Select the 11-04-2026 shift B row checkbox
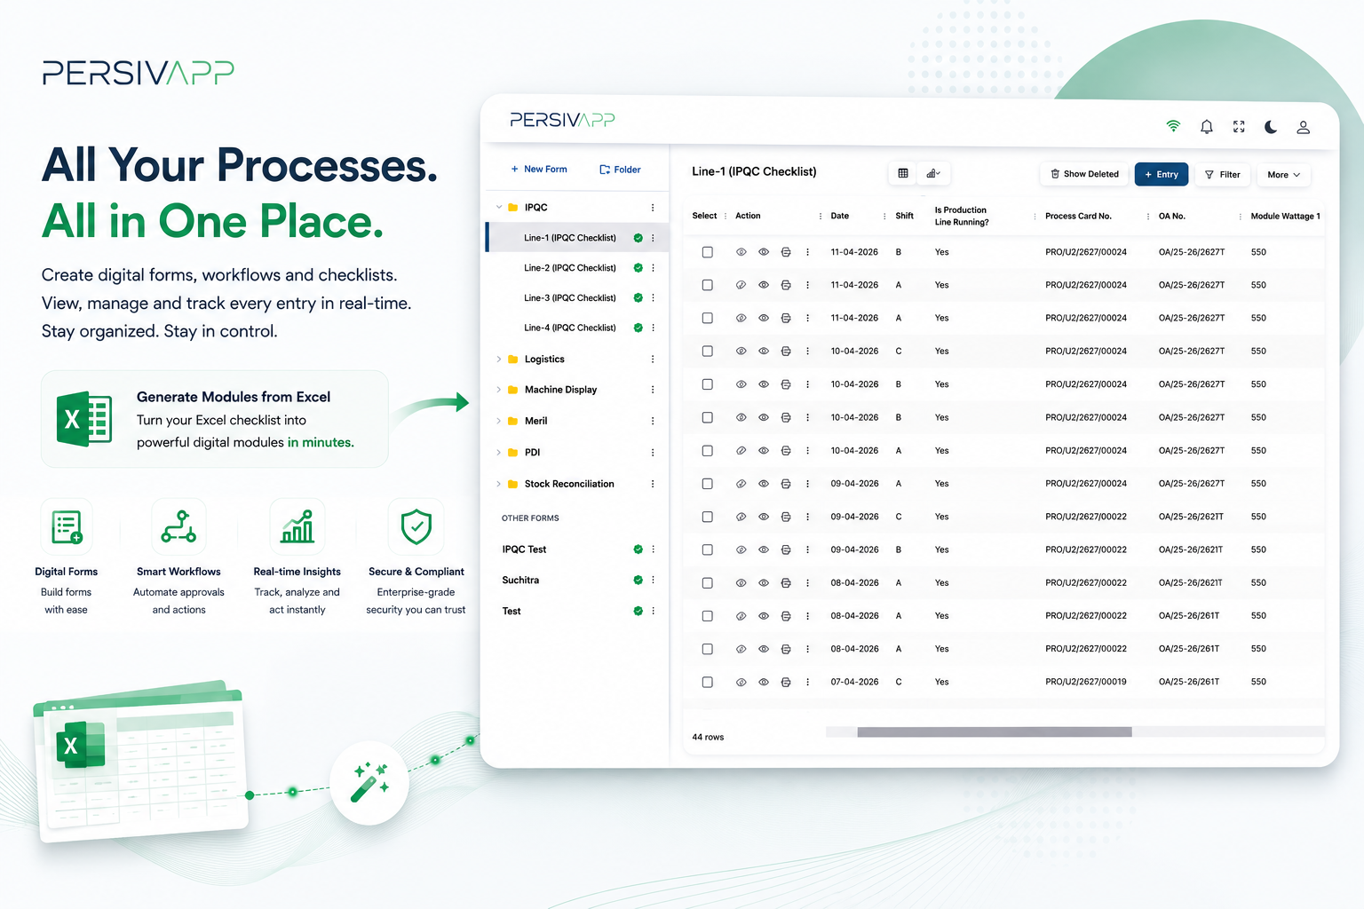Image resolution: width=1364 pixels, height=909 pixels. pos(708,252)
